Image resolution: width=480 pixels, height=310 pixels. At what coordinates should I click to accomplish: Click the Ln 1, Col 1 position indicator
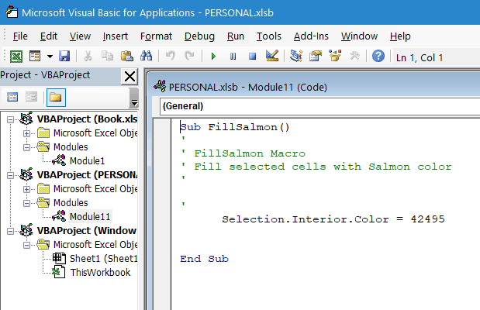click(419, 58)
